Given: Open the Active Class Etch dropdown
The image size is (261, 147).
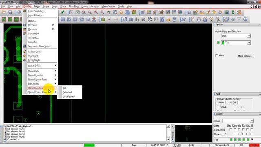Looking at the screenshot, I should point(249,36).
